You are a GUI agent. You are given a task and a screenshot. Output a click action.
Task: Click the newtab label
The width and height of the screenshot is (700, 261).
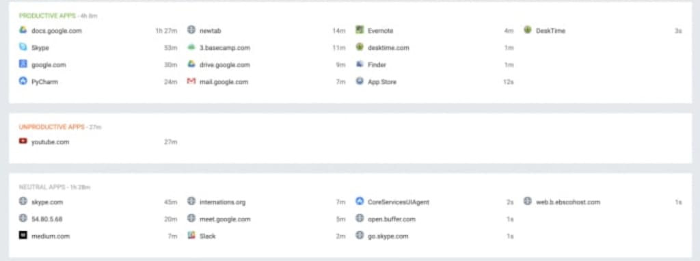point(211,31)
